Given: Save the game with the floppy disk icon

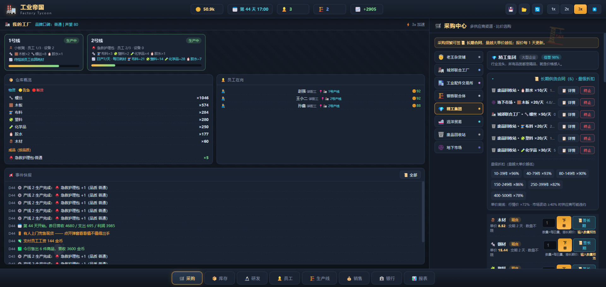Looking at the screenshot, I should [511, 9].
